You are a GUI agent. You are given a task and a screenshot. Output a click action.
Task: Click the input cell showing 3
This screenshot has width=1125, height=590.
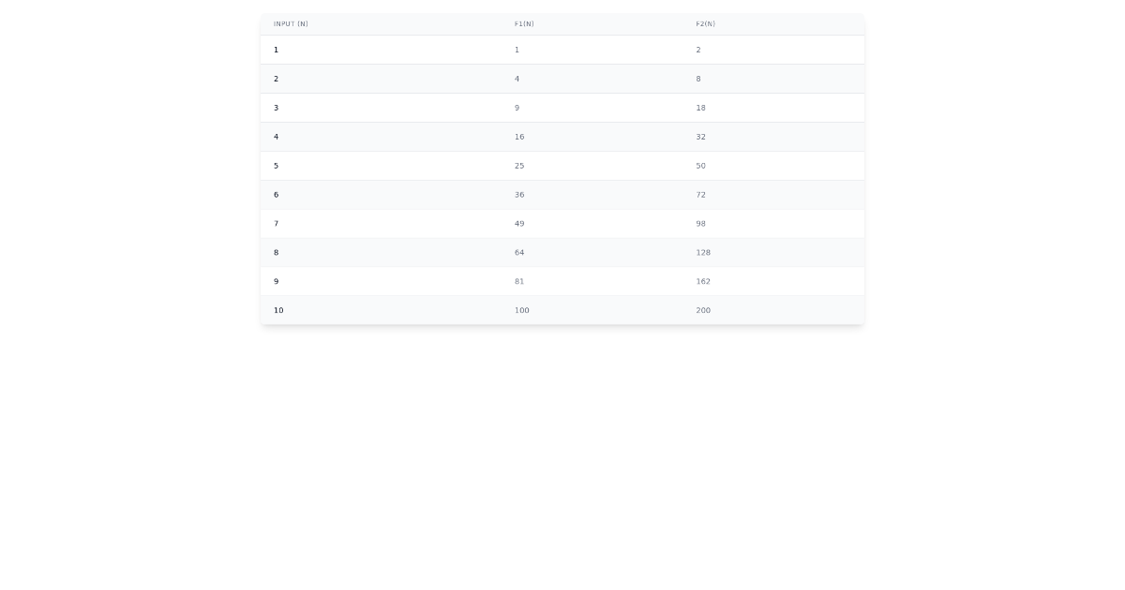coord(276,108)
